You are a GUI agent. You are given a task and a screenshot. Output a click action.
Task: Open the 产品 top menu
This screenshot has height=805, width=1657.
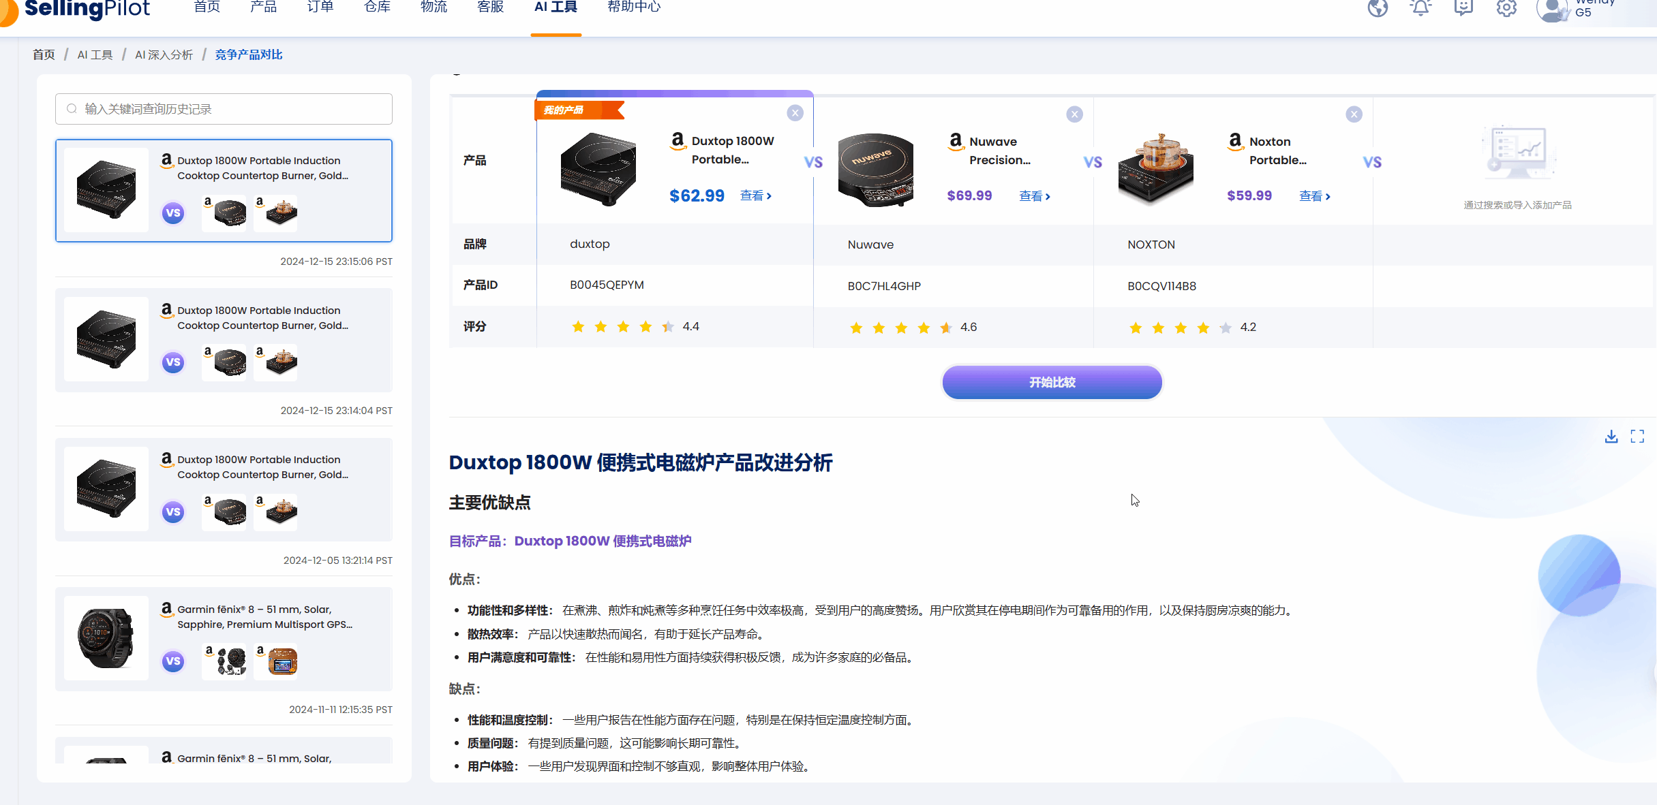click(x=264, y=7)
